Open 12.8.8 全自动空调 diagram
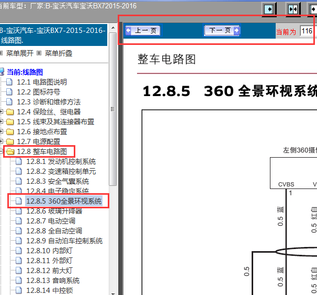Image resolution: width=317 pixels, height=295 pixels. [54, 231]
